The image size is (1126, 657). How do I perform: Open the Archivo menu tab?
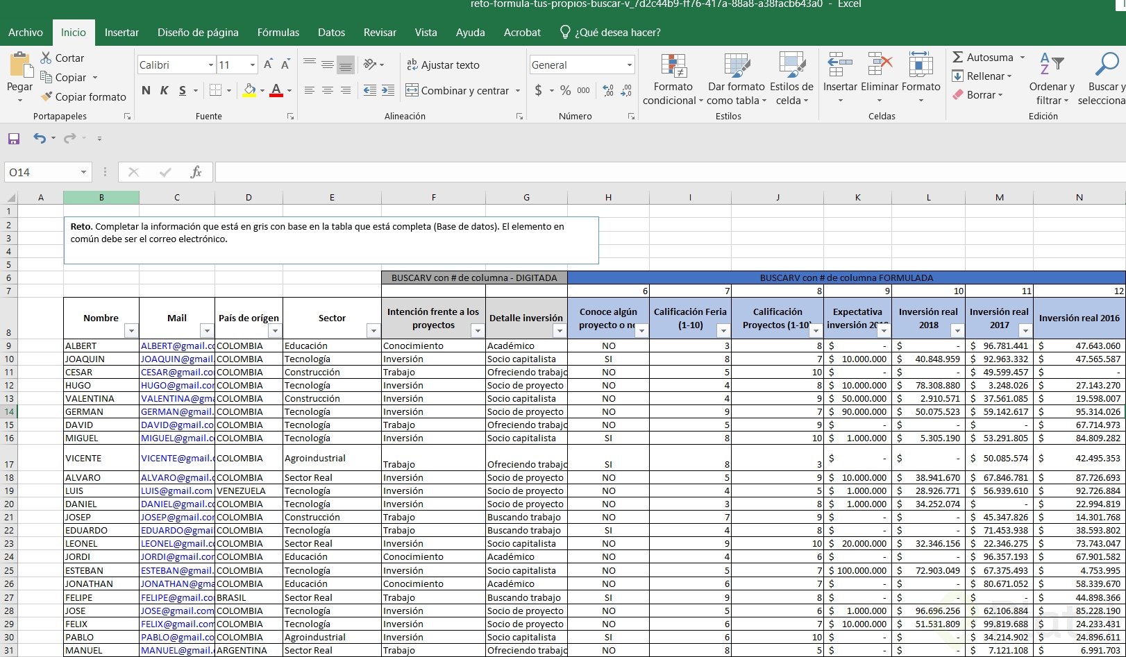tap(26, 33)
